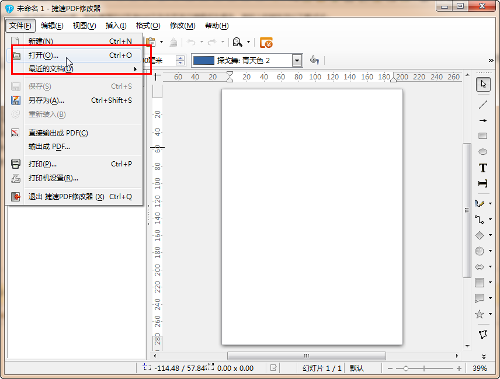The height and width of the screenshot is (379, 500).
Task: Select the flowchart shapes tool
Action: [480, 283]
